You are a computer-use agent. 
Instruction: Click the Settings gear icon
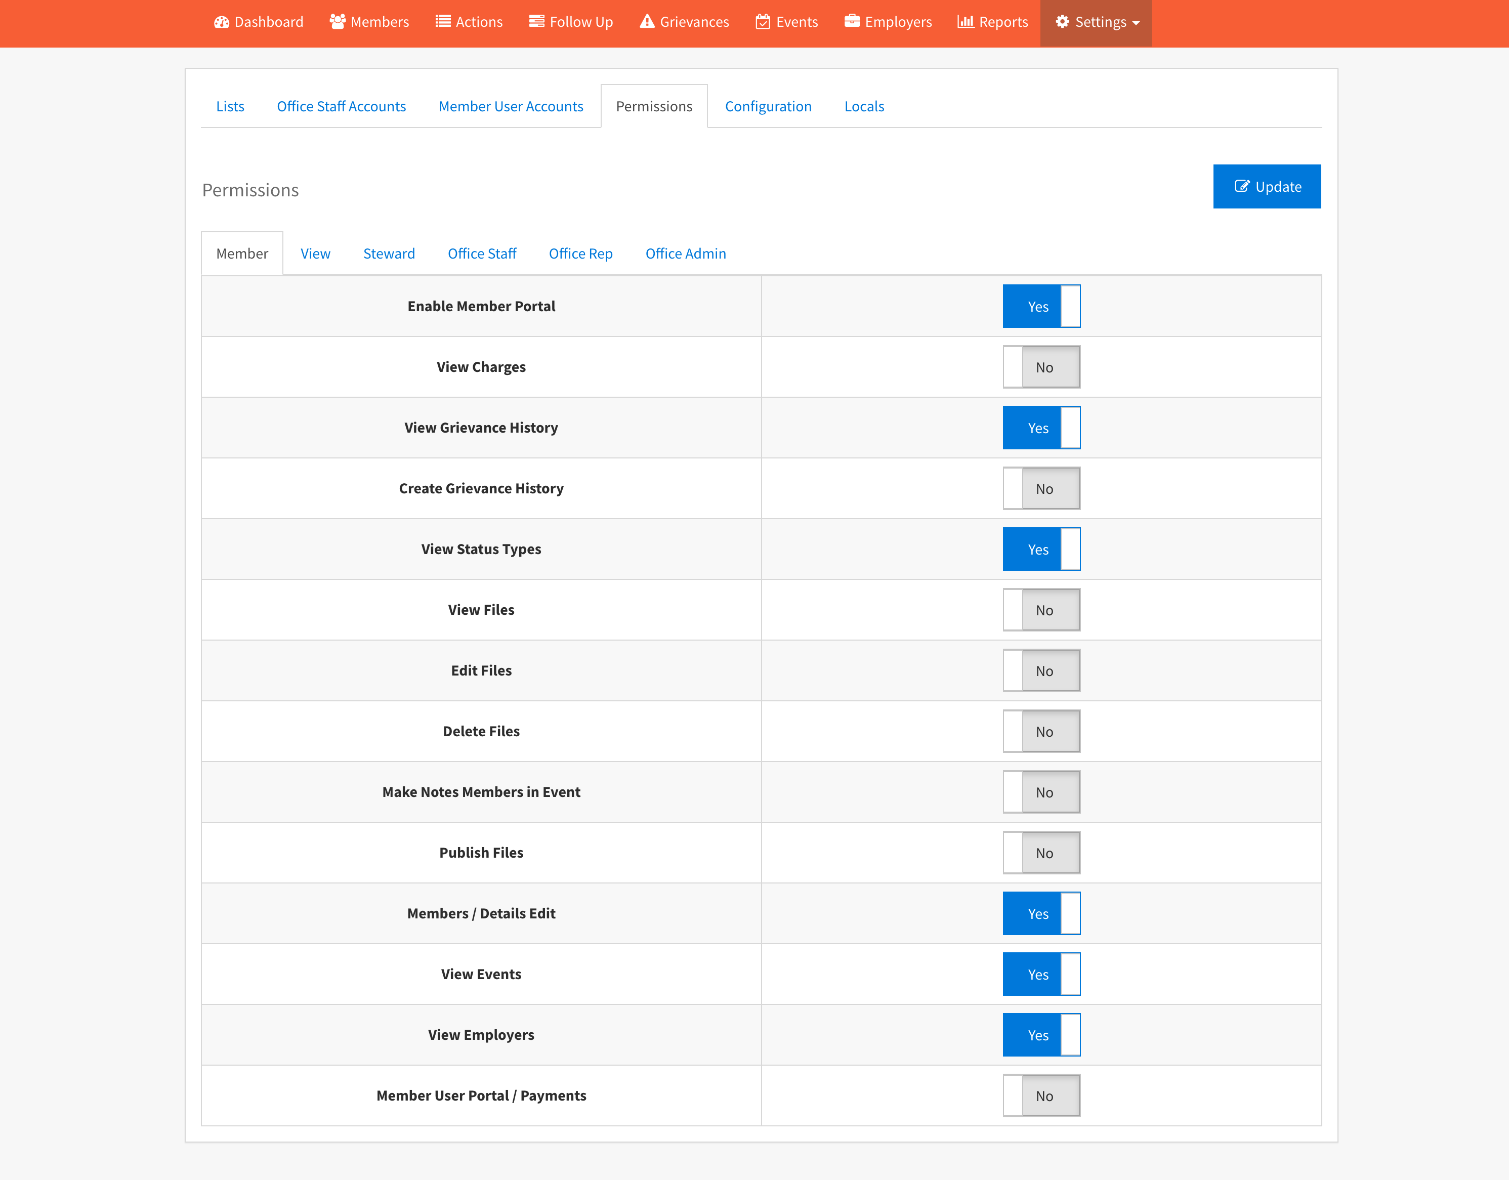[1062, 21]
